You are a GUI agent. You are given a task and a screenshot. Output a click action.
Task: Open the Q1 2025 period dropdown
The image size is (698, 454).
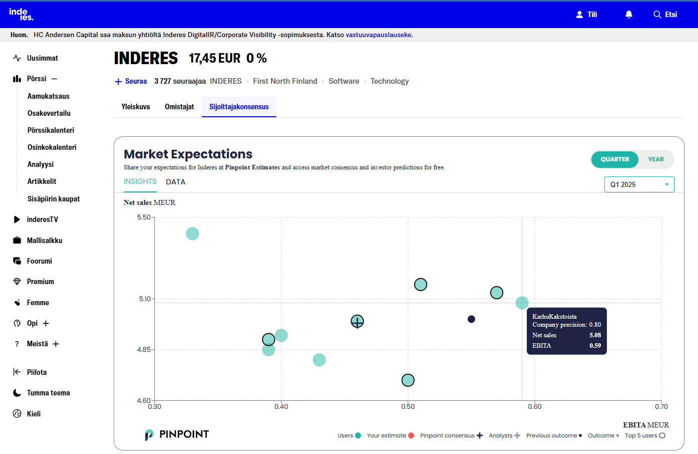639,184
